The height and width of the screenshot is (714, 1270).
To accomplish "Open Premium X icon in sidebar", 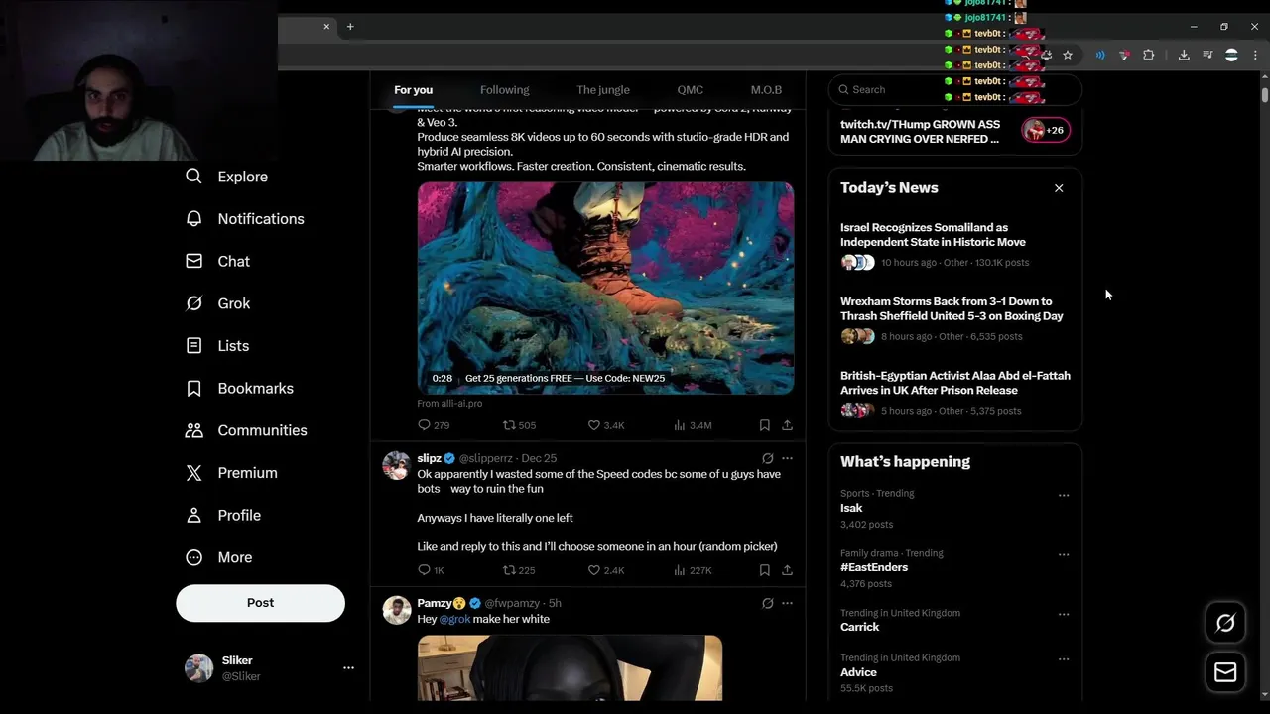I will coord(194,473).
